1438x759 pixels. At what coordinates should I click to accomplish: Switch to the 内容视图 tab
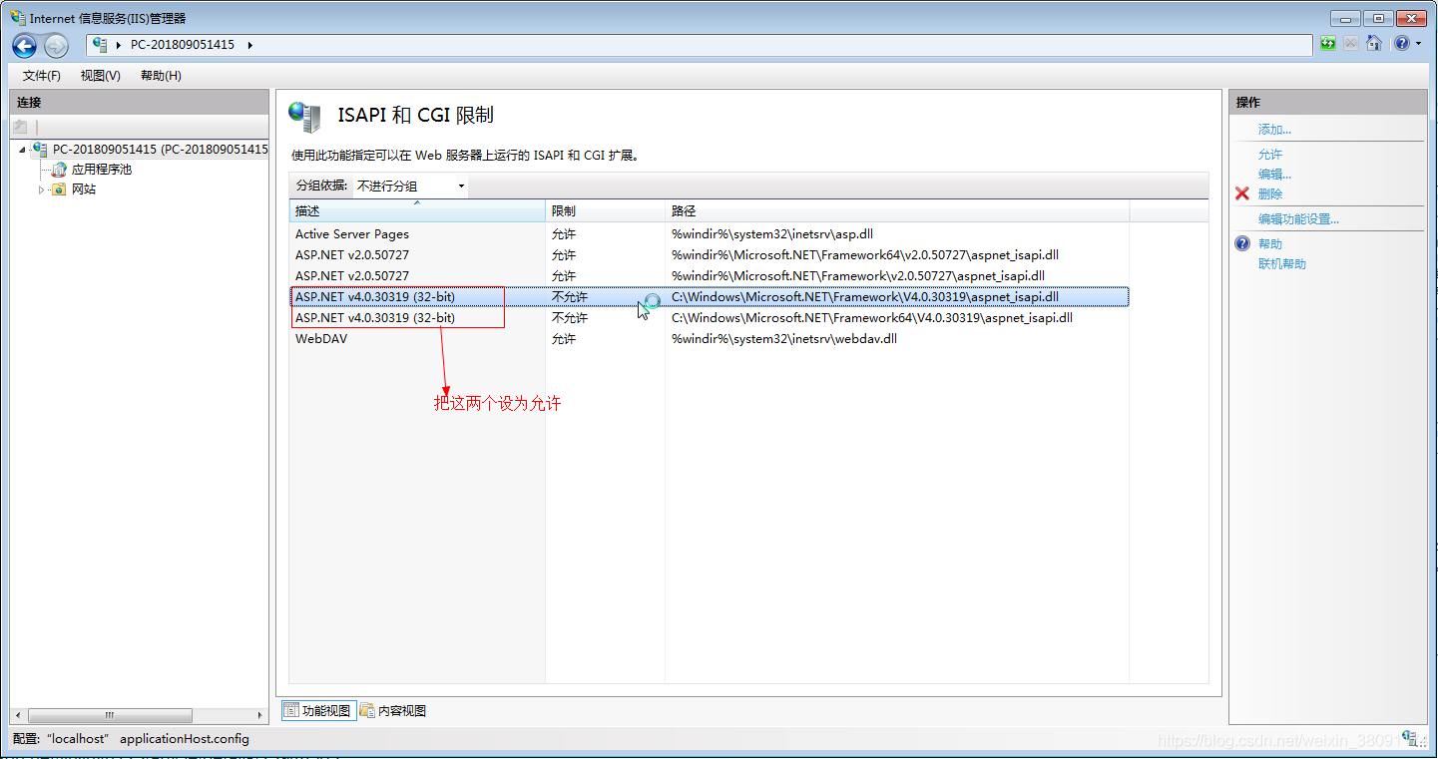click(x=393, y=711)
